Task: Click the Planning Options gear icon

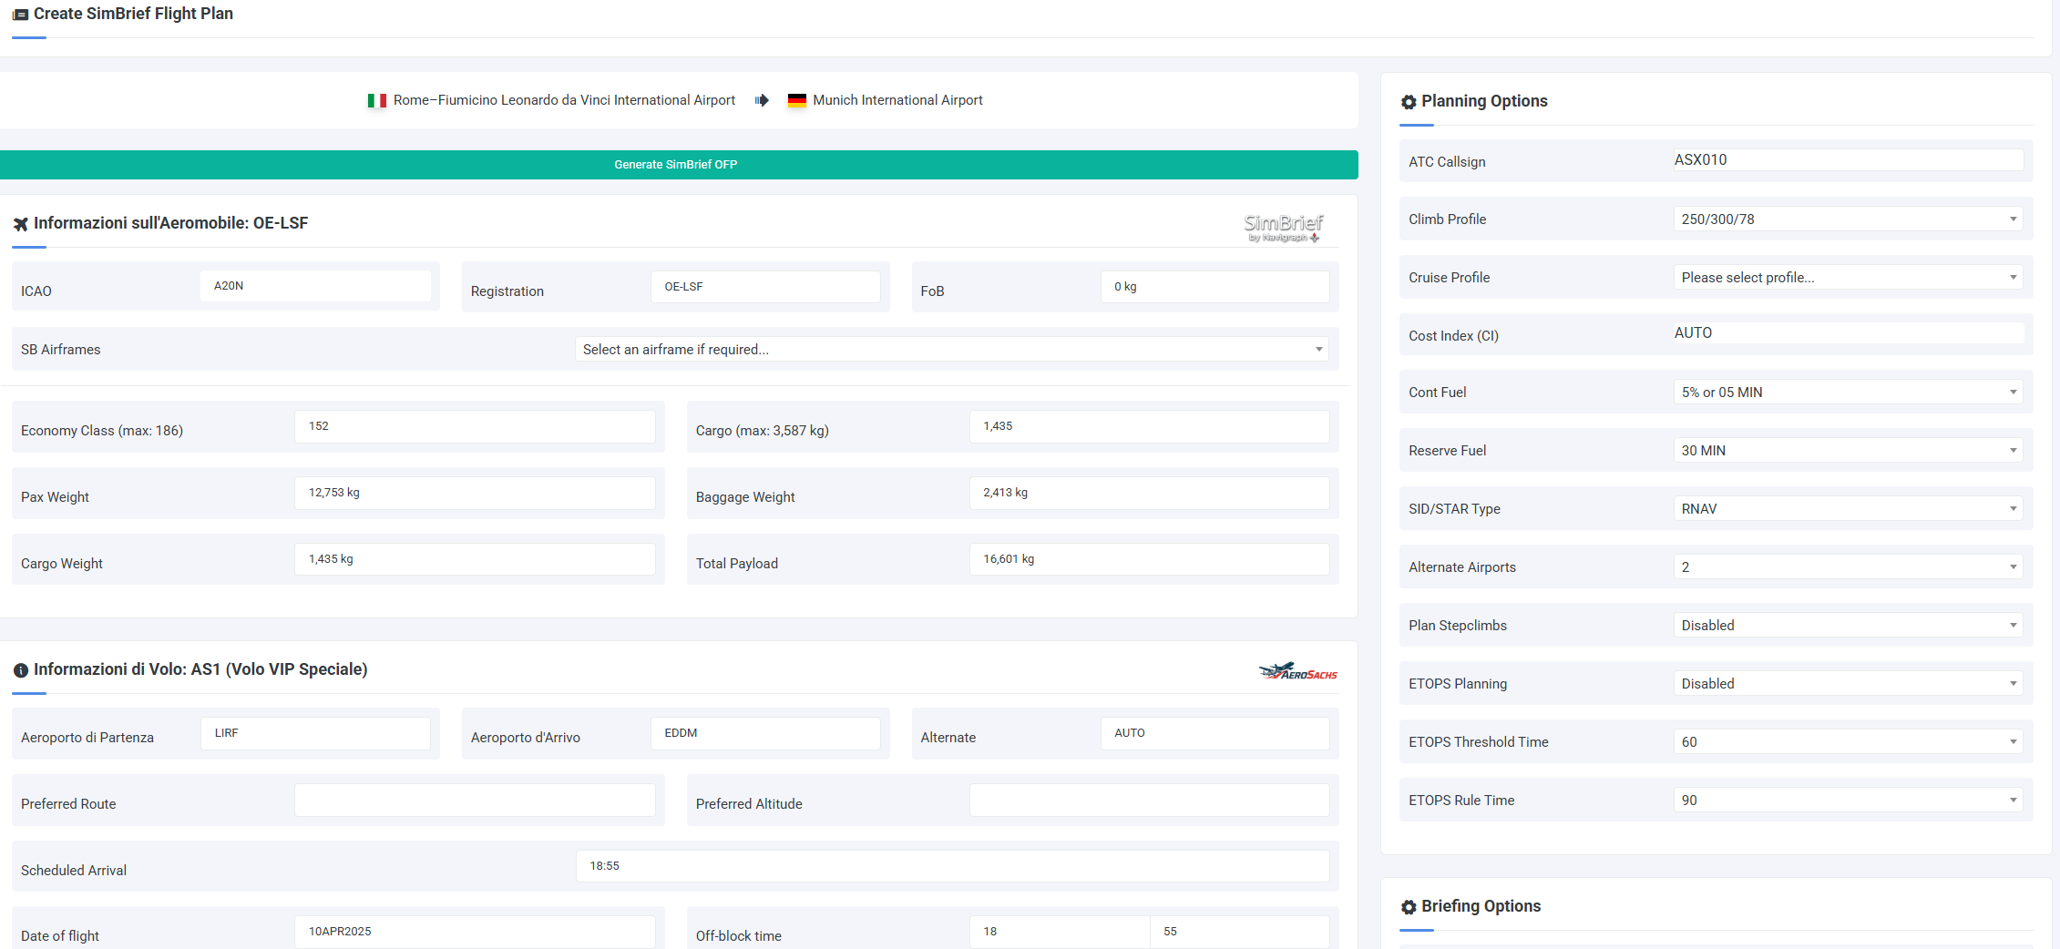Action: [1409, 102]
